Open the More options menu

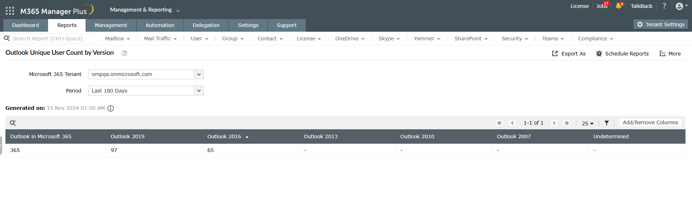point(670,54)
